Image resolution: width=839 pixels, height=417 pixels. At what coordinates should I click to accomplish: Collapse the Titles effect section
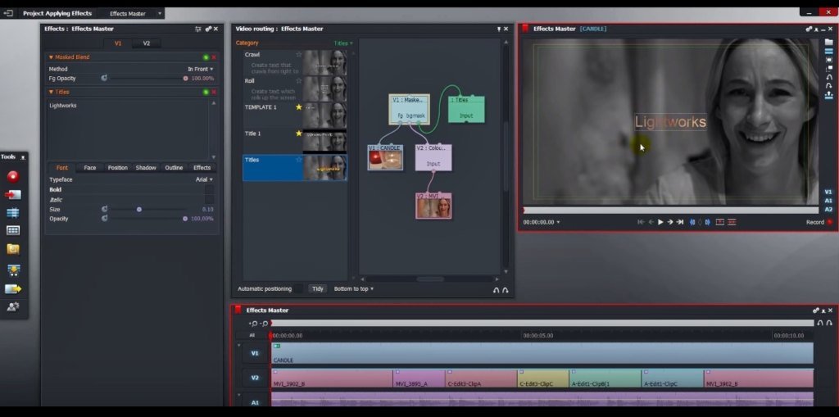(x=51, y=92)
